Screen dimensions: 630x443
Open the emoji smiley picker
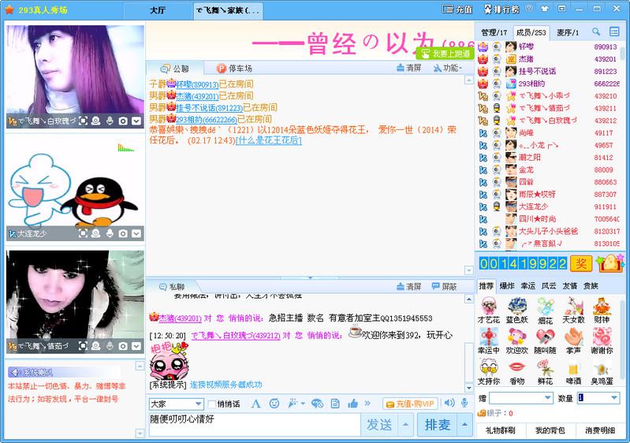click(274, 404)
